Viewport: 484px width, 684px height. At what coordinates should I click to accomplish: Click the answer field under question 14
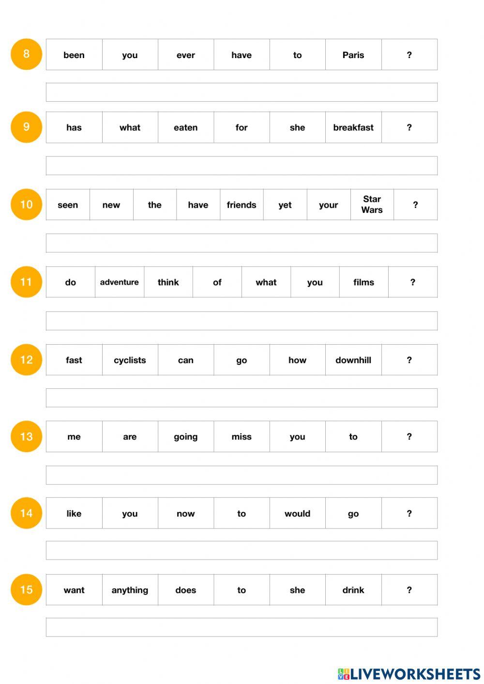[242, 550]
